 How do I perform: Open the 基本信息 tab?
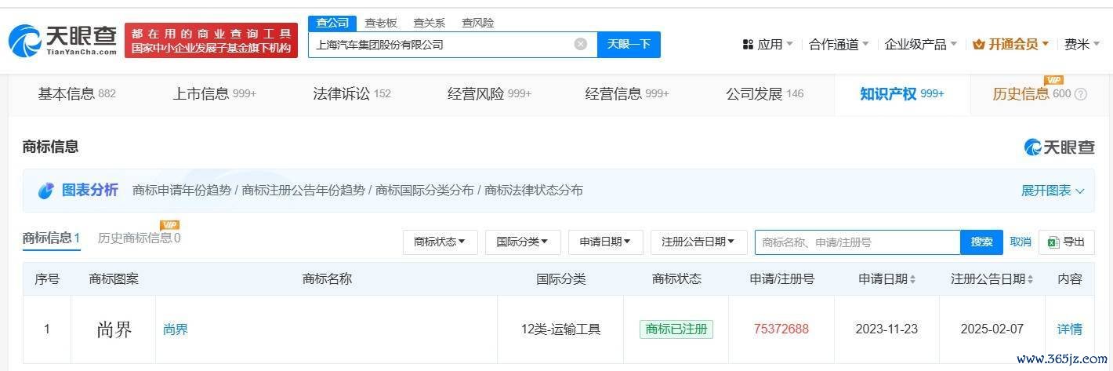[x=77, y=94]
